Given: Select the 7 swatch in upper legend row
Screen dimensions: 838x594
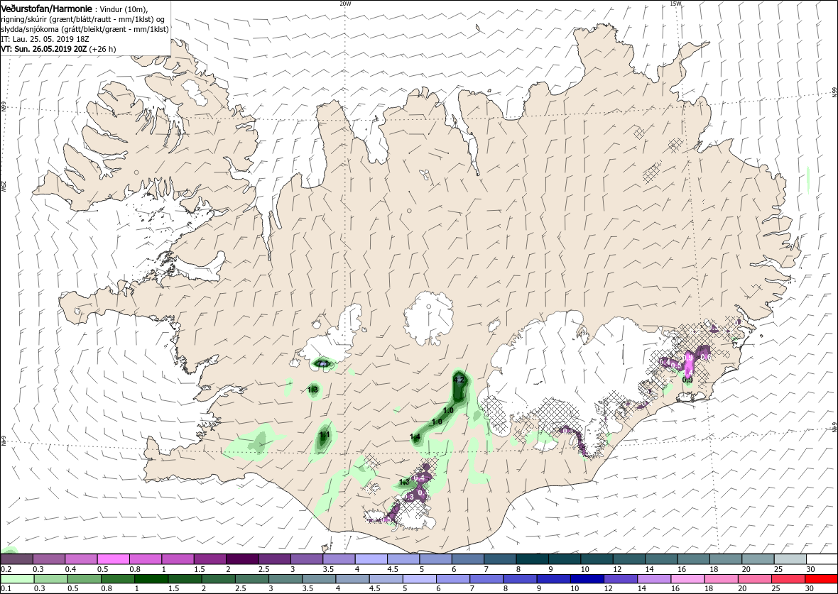Looking at the screenshot, I should (x=499, y=559).
